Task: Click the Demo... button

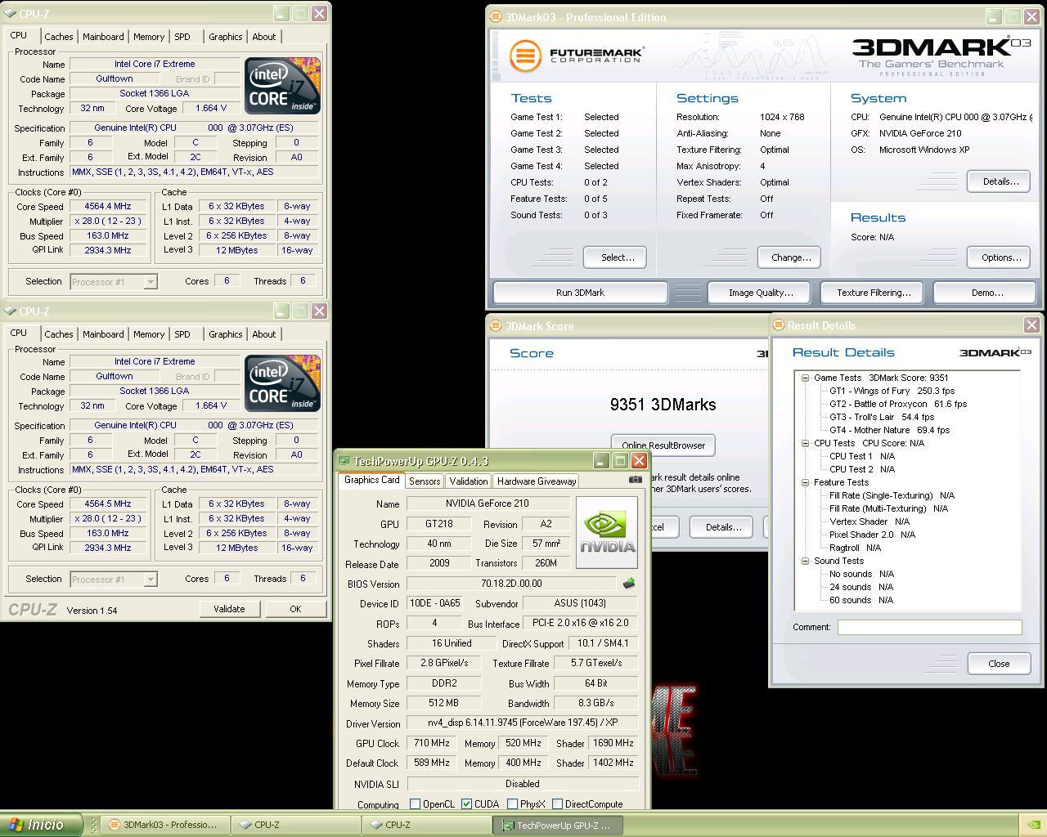Action: coord(986,293)
